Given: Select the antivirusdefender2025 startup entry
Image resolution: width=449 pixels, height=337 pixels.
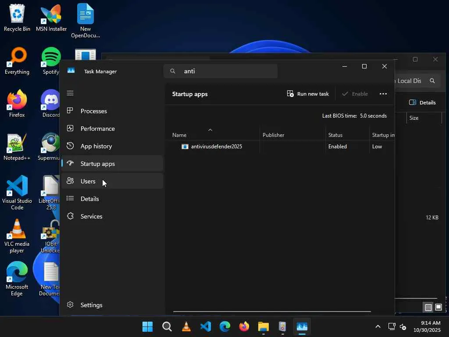Looking at the screenshot, I should (216, 147).
